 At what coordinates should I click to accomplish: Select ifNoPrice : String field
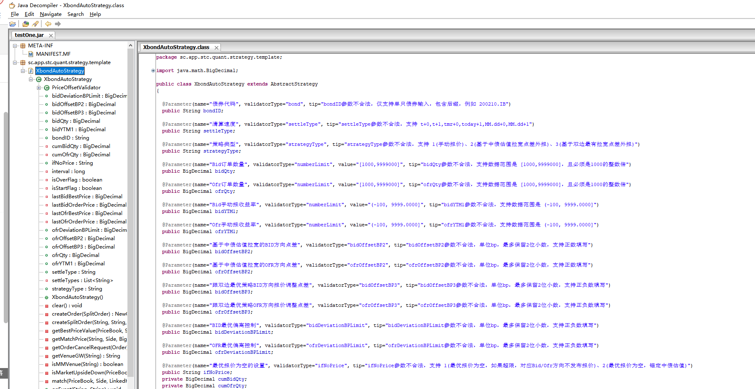click(x=73, y=163)
